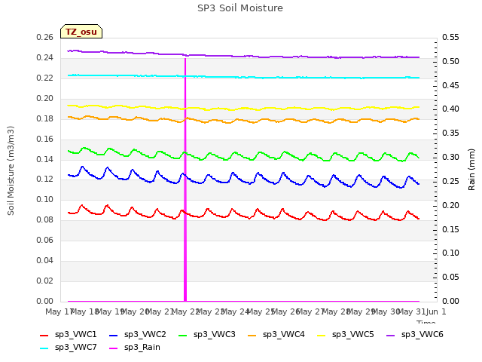The height and width of the screenshot is (362, 482).
Task: Click the sp3_VWC4 legend text
Action: pos(283,334)
